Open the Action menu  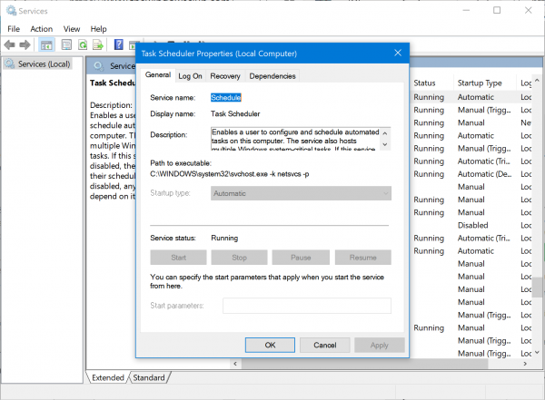(42, 28)
